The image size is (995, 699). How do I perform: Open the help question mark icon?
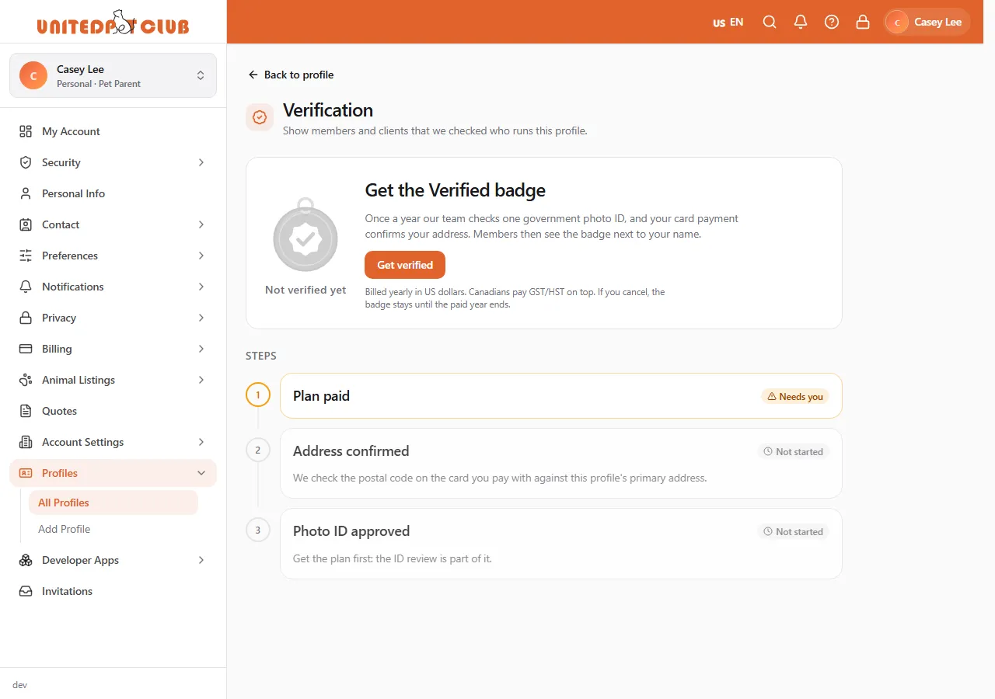pos(832,22)
